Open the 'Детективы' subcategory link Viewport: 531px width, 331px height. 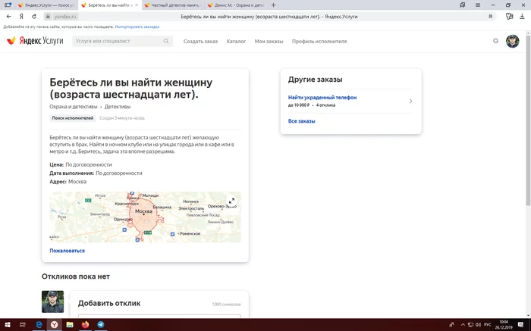pos(117,107)
